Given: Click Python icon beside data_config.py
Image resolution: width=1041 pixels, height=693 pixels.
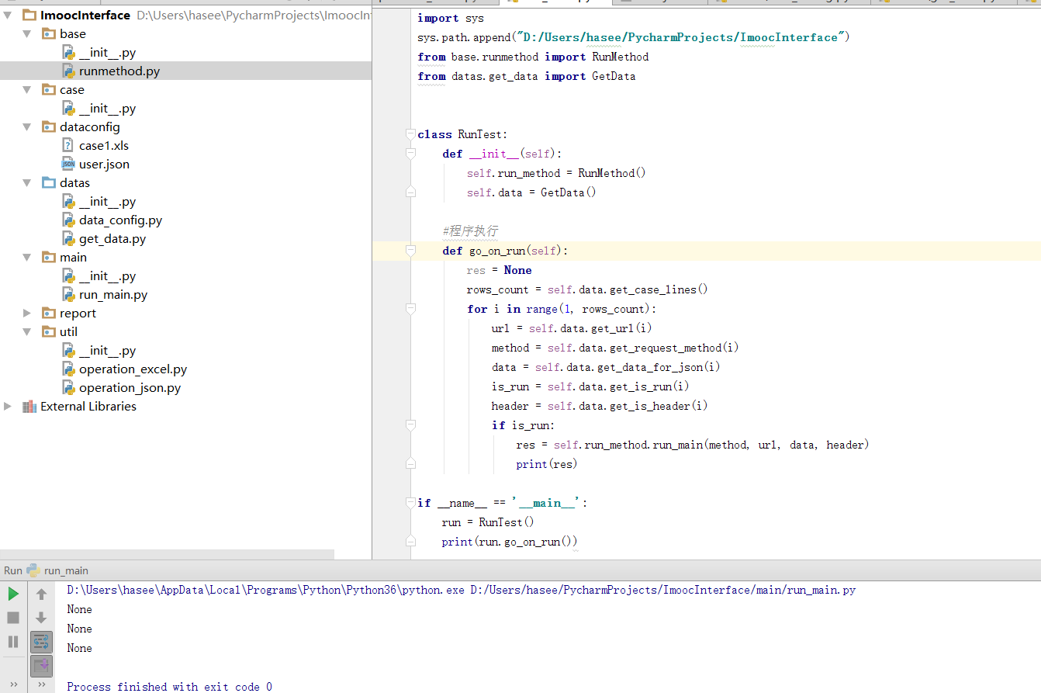Looking at the screenshot, I should pyautogui.click(x=68, y=220).
